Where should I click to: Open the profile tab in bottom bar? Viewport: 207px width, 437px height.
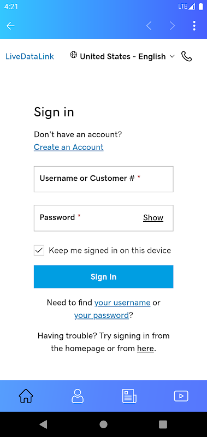click(78, 396)
